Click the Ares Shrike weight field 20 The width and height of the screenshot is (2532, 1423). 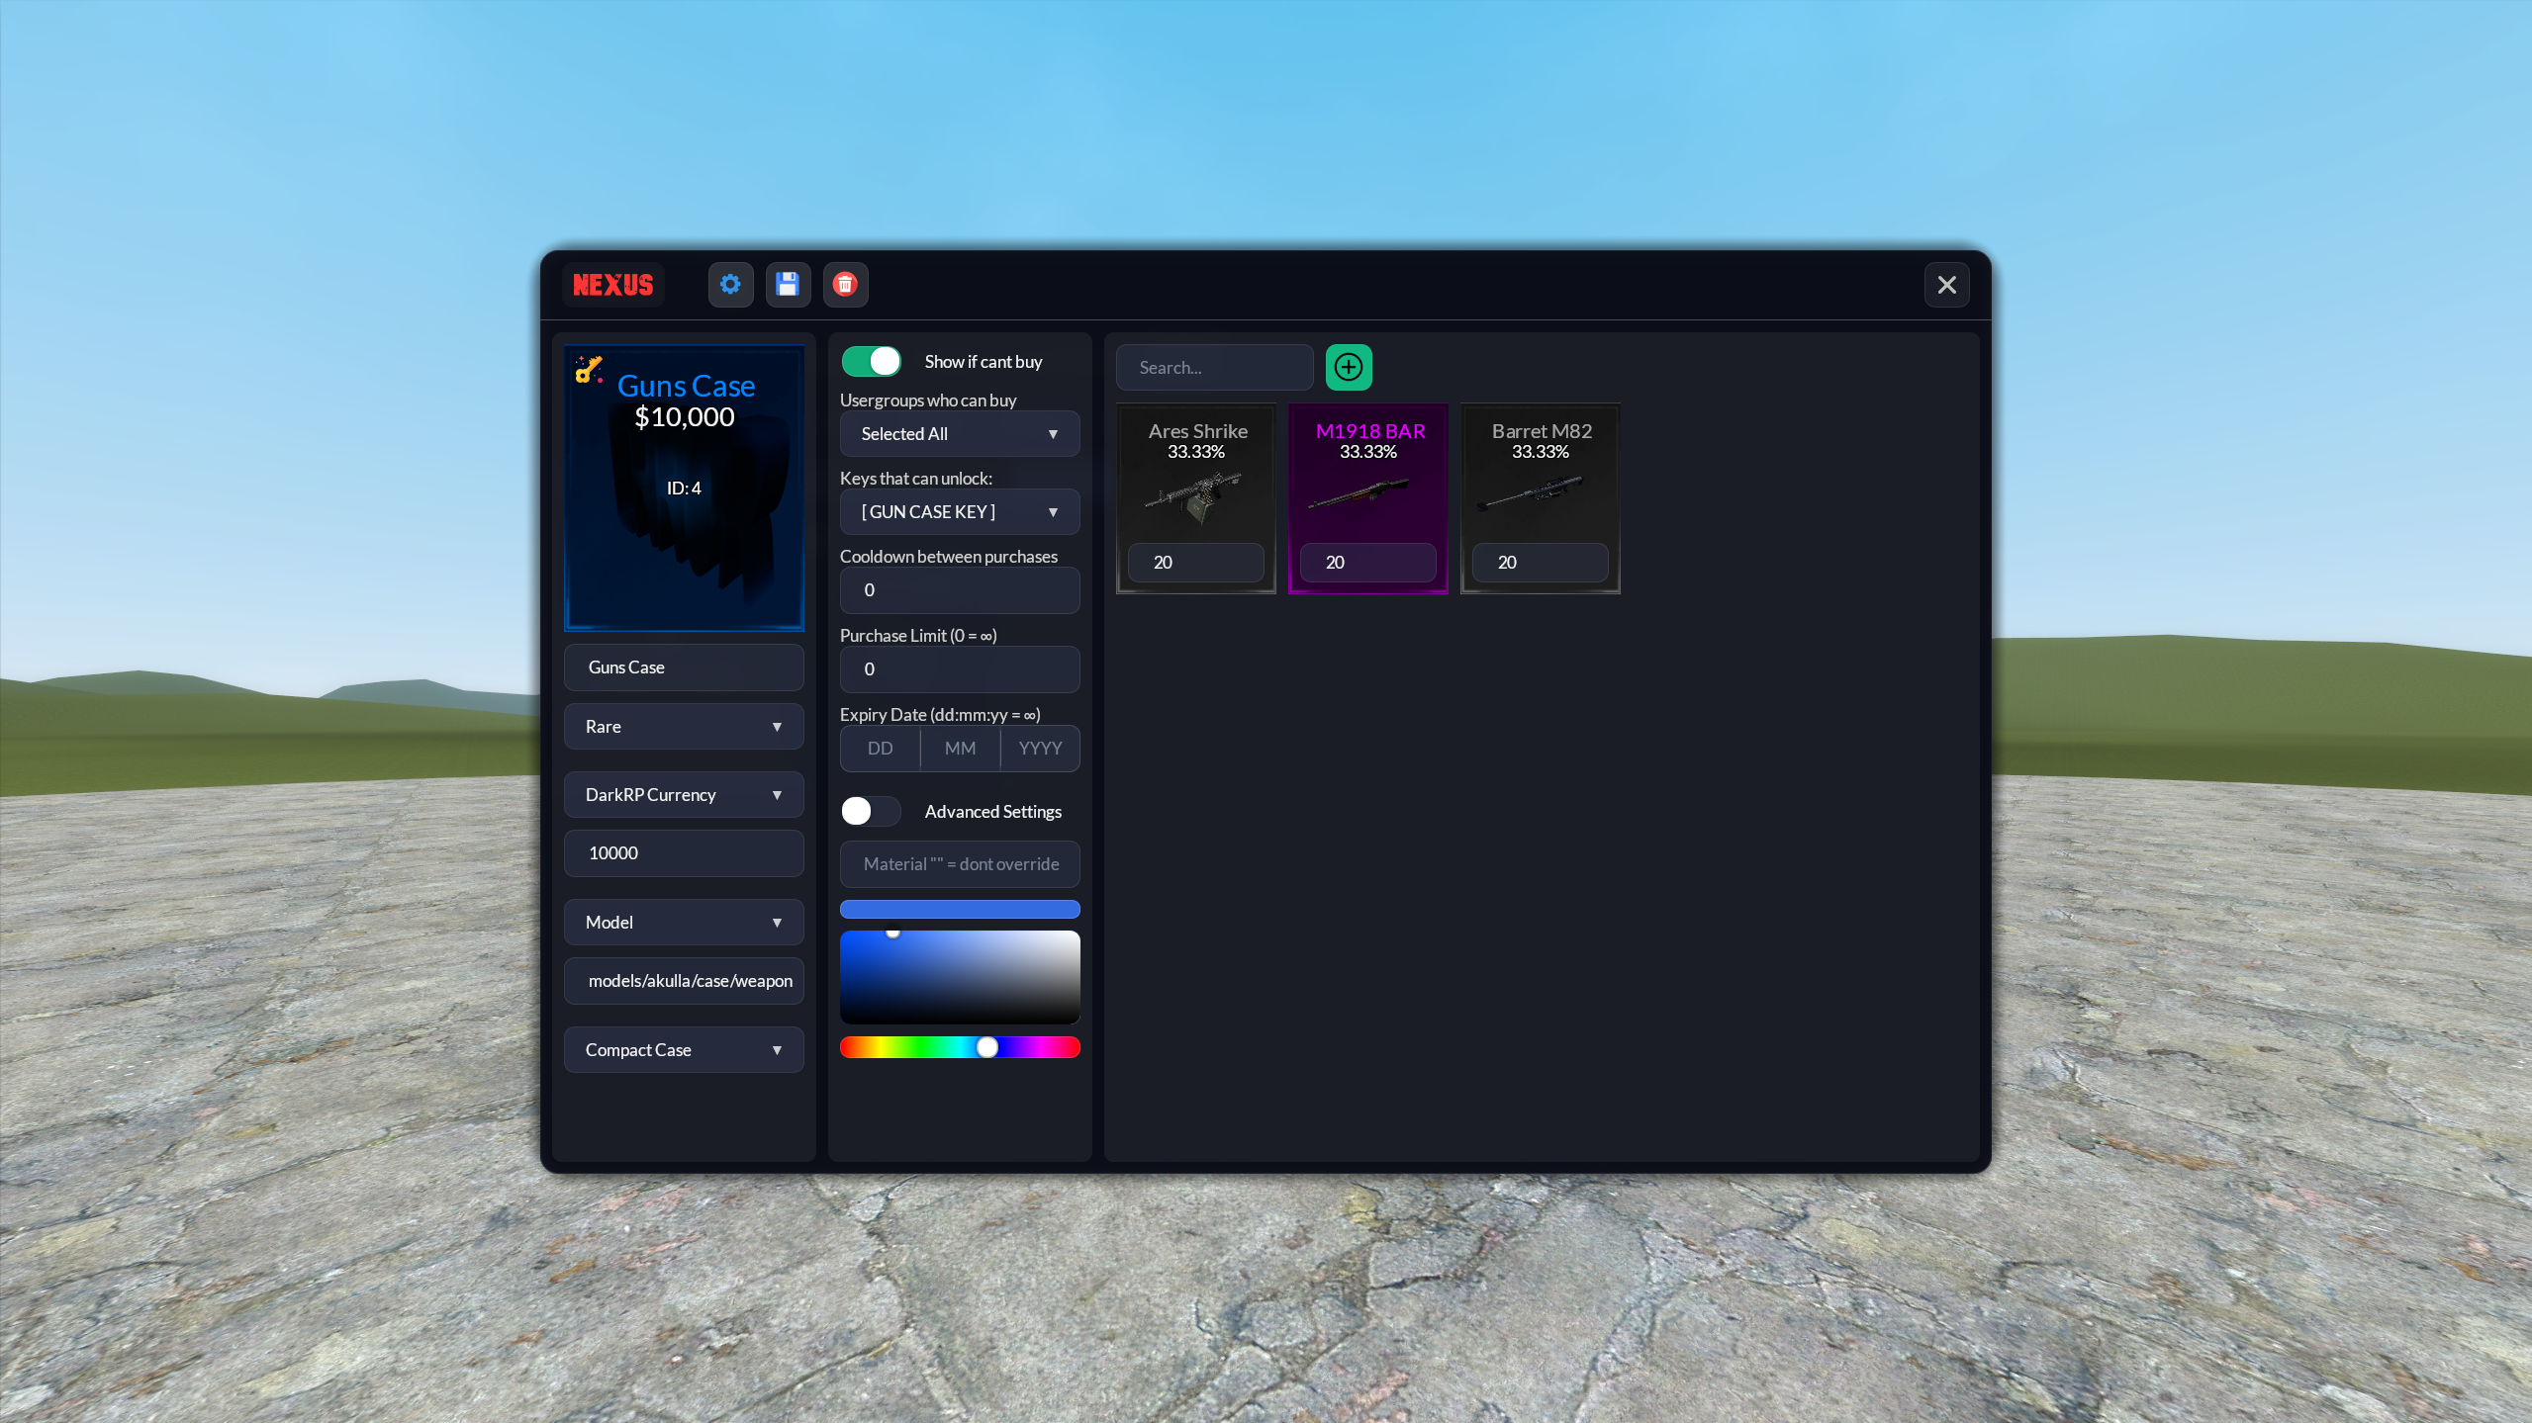click(x=1196, y=563)
